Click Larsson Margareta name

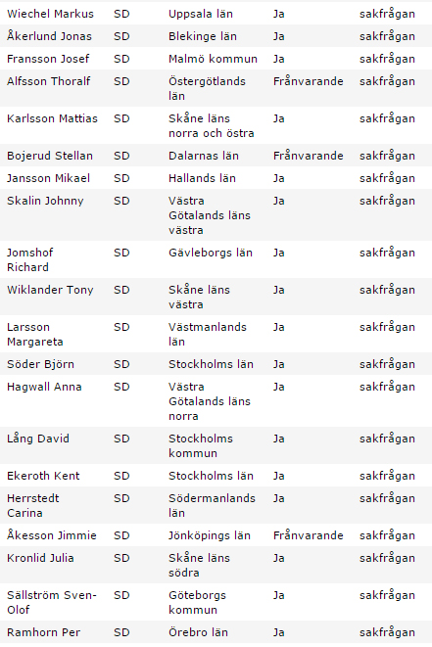click(x=35, y=334)
